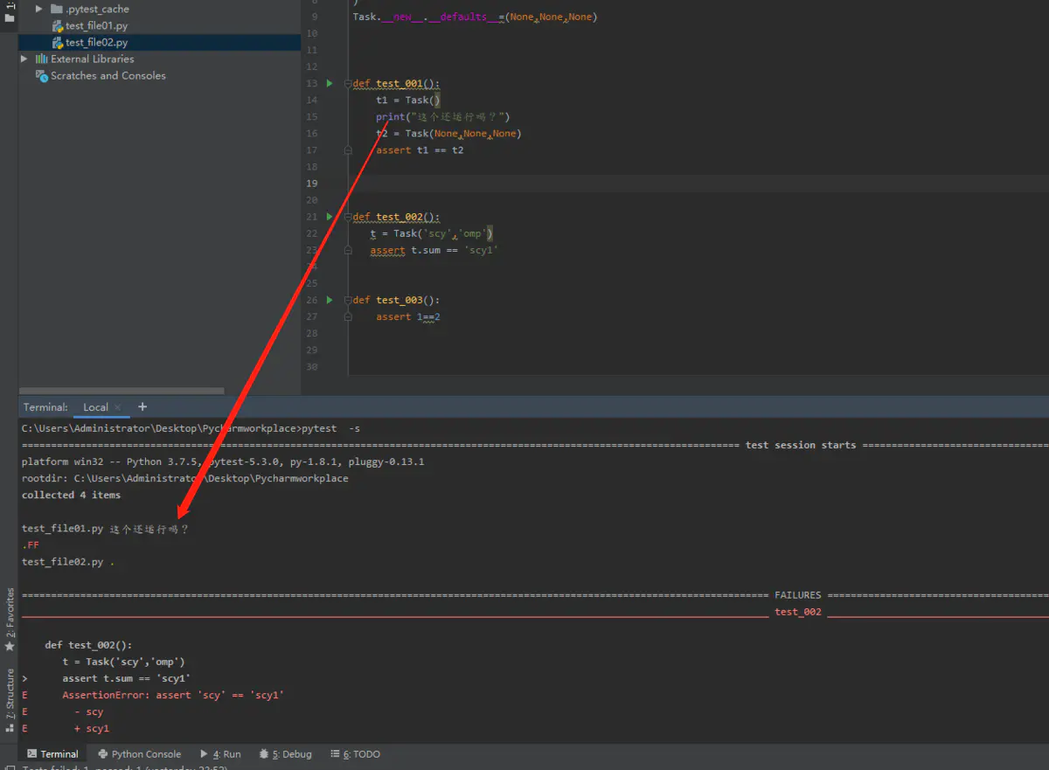Close the Local terminal tab

point(118,407)
